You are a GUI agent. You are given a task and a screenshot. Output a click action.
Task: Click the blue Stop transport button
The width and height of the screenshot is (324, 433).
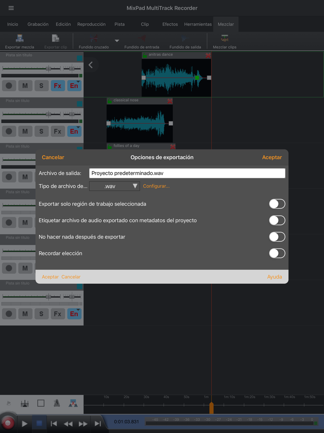click(39, 423)
